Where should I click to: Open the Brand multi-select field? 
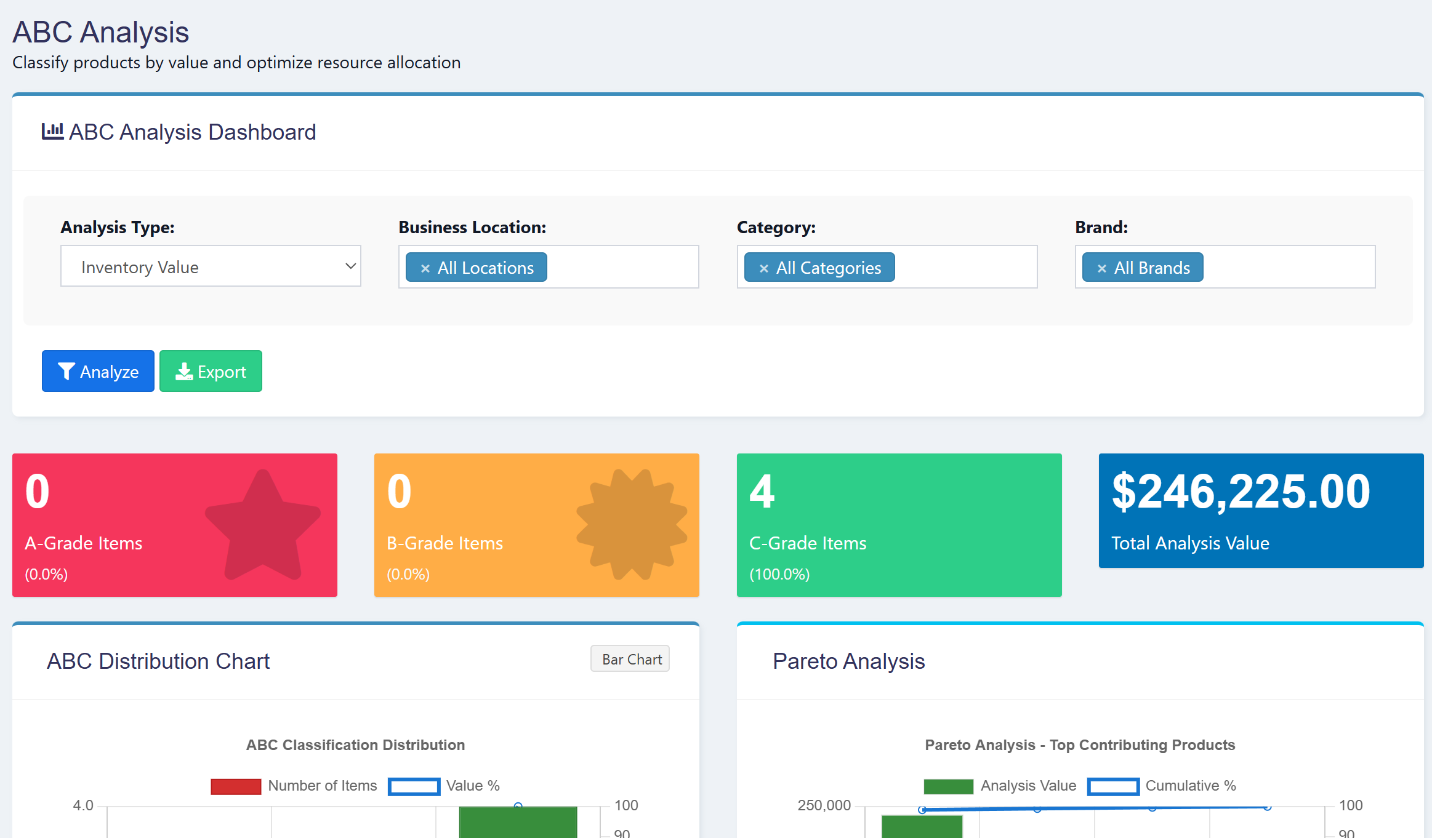coord(1225,267)
